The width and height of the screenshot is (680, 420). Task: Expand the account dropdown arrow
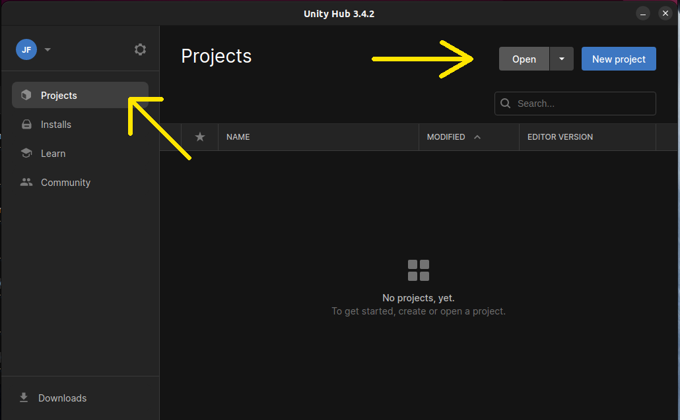[48, 49]
